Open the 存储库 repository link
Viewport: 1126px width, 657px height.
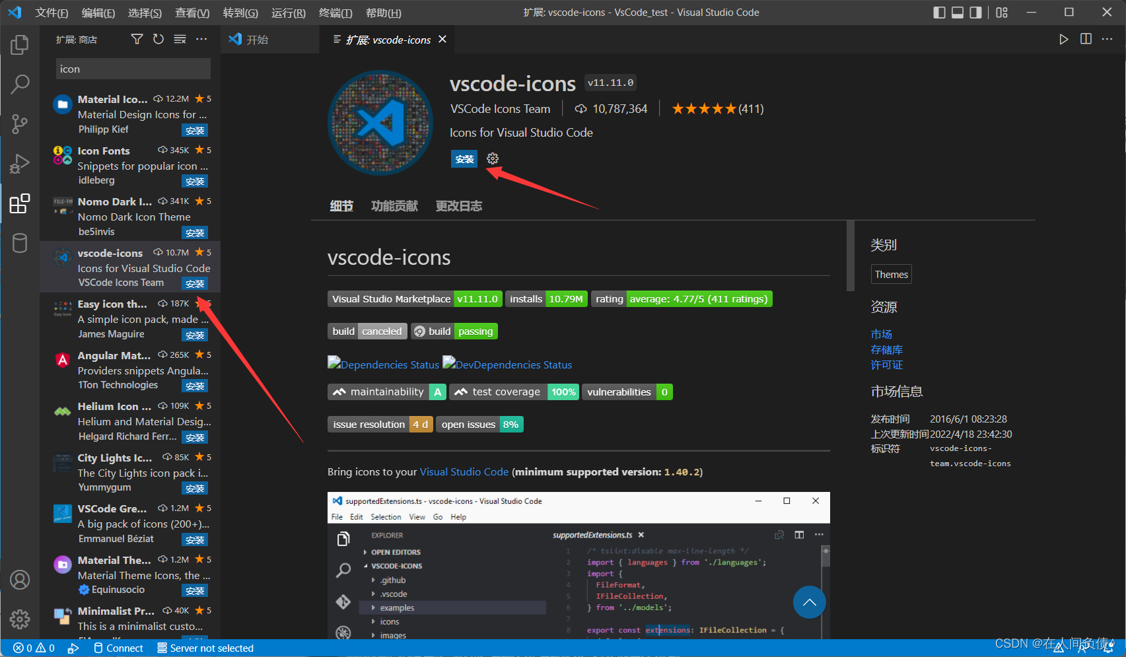(x=886, y=350)
